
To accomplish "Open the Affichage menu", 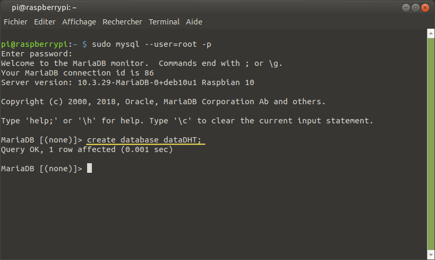I will tap(79, 22).
